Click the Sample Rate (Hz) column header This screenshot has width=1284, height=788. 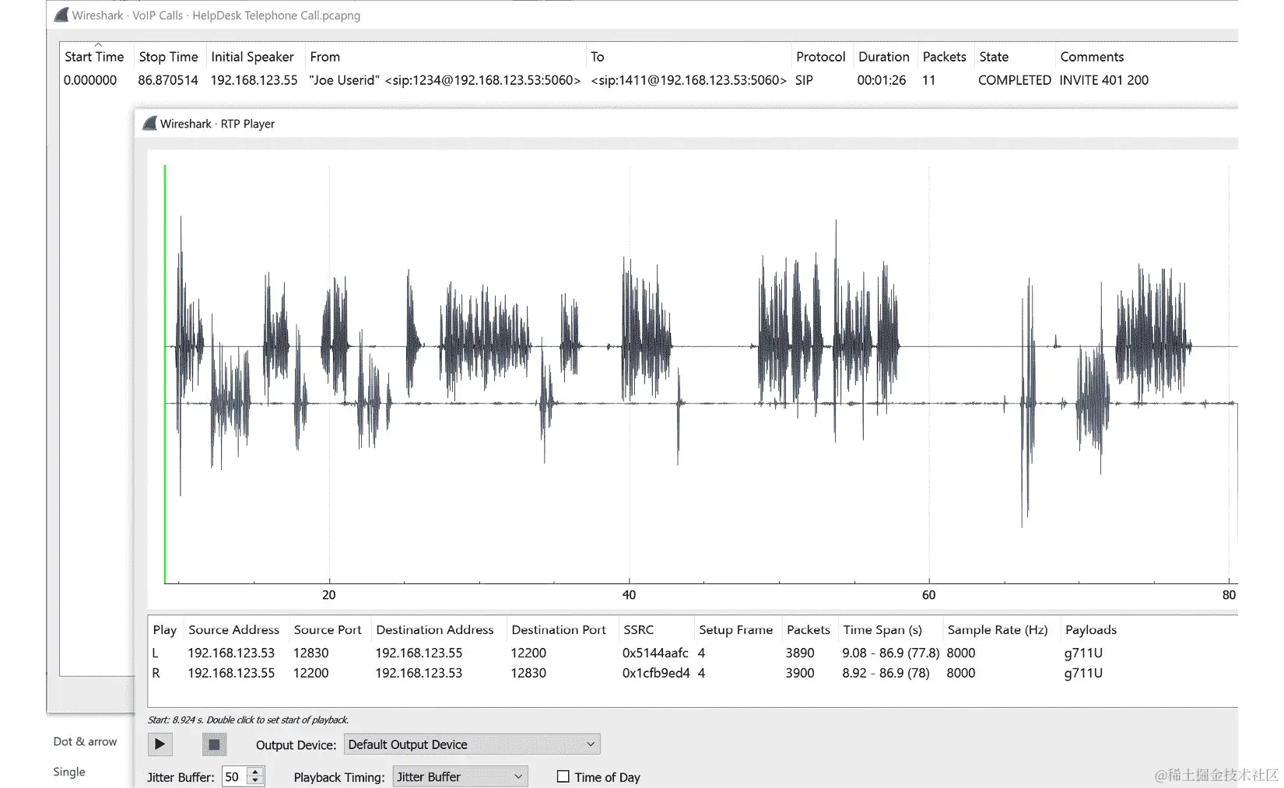point(998,629)
